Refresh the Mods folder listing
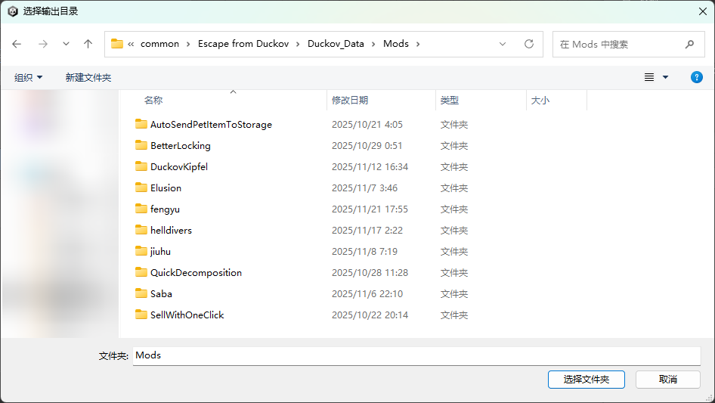Image resolution: width=715 pixels, height=403 pixels. point(529,44)
